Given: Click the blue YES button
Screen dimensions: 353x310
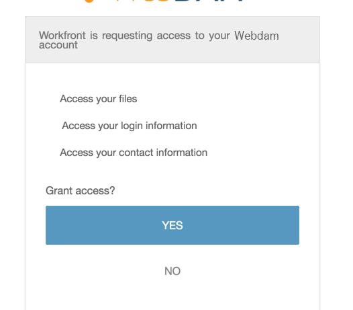Looking at the screenshot, I should tap(172, 225).
